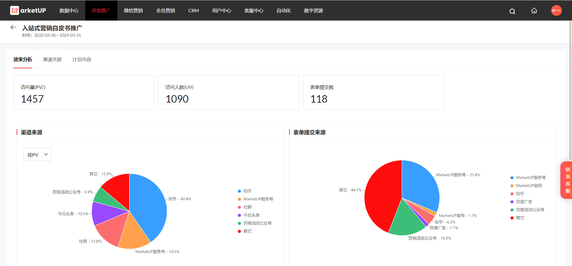Go to home via house icon
572x266 pixels.
534,11
